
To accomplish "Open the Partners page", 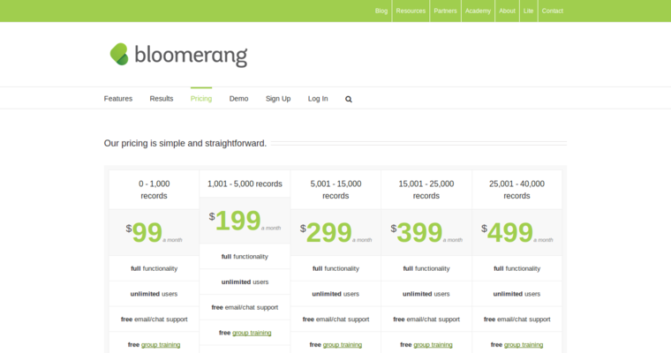I will pos(445,11).
